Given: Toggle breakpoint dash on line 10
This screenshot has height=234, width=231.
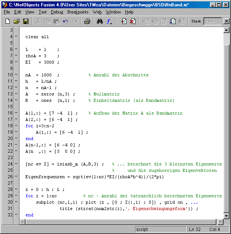Looking at the screenshot, I should coord(16,75).
